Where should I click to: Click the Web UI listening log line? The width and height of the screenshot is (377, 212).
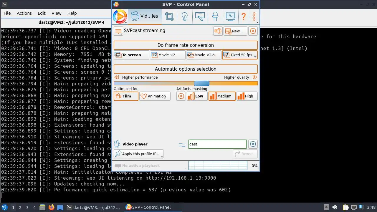(108, 178)
